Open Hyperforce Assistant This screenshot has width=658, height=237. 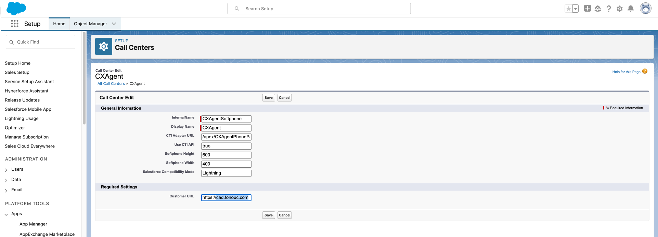[27, 91]
